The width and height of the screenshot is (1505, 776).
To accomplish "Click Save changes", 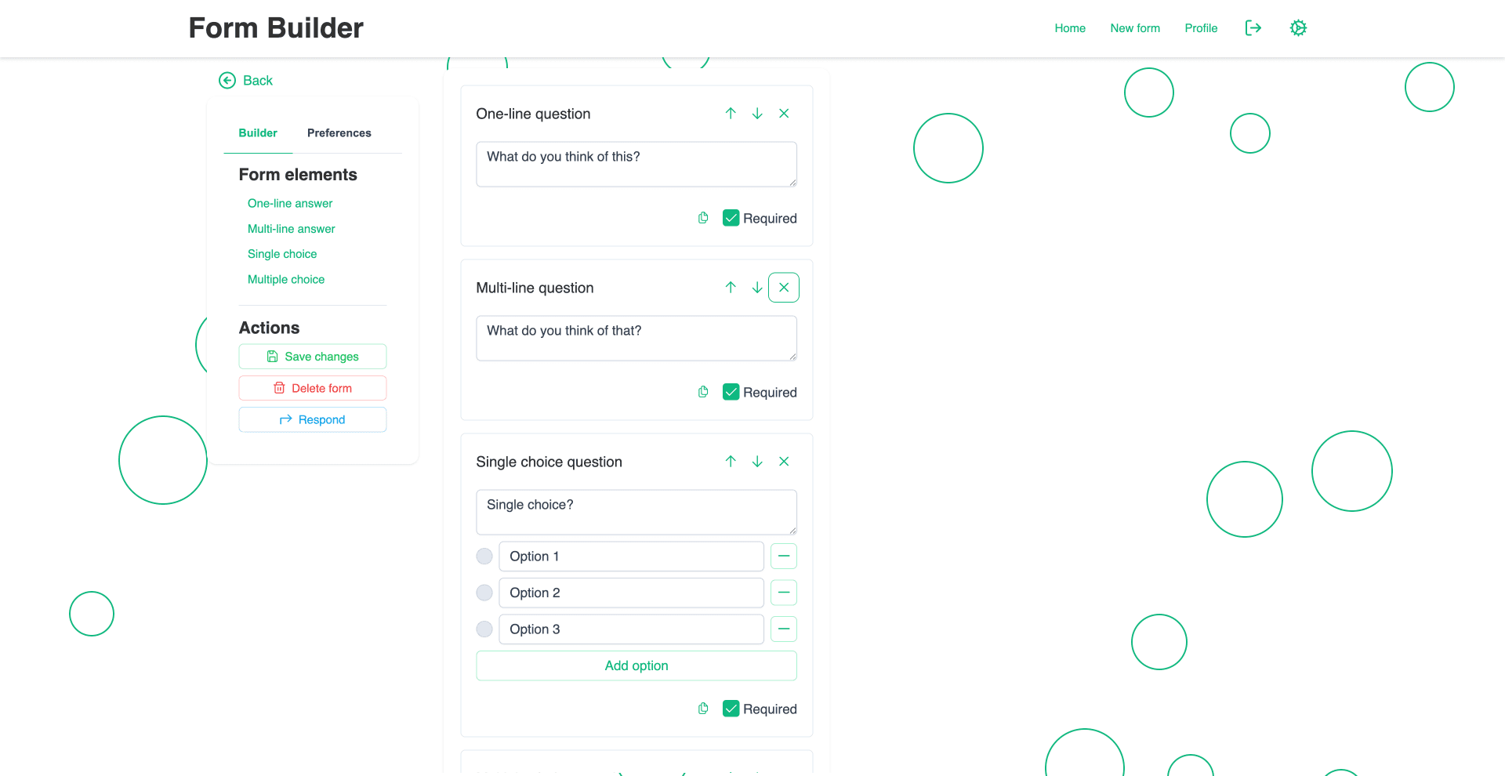I will [x=312, y=356].
